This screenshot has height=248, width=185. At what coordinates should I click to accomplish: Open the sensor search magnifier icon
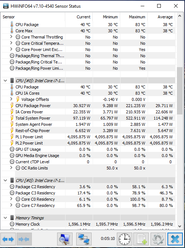pyautogui.click(x=65, y=239)
